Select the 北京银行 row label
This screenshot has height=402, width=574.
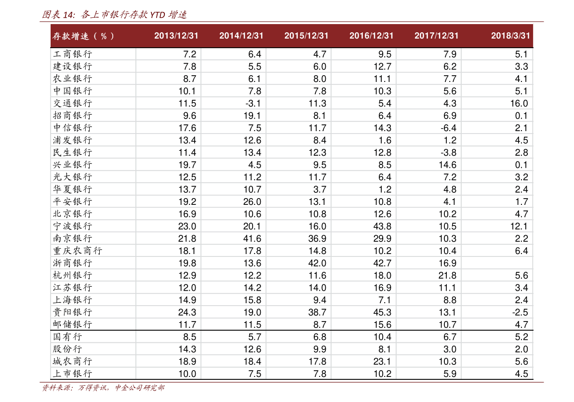[x=72, y=214]
